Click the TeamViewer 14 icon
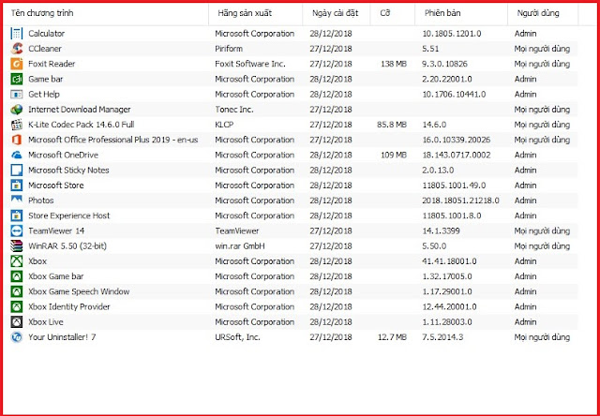 click(17, 230)
